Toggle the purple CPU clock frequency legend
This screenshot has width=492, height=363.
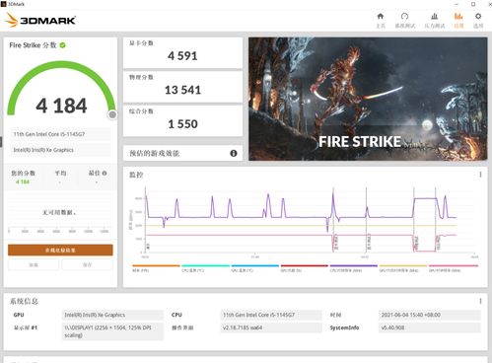[353, 267]
